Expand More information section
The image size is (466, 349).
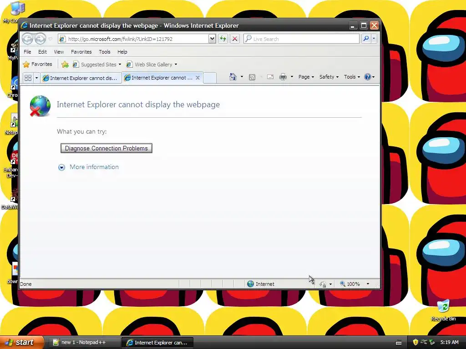tap(61, 167)
